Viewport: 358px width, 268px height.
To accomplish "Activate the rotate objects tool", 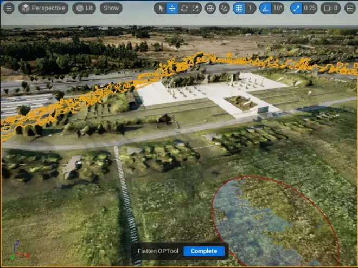I will click(184, 9).
